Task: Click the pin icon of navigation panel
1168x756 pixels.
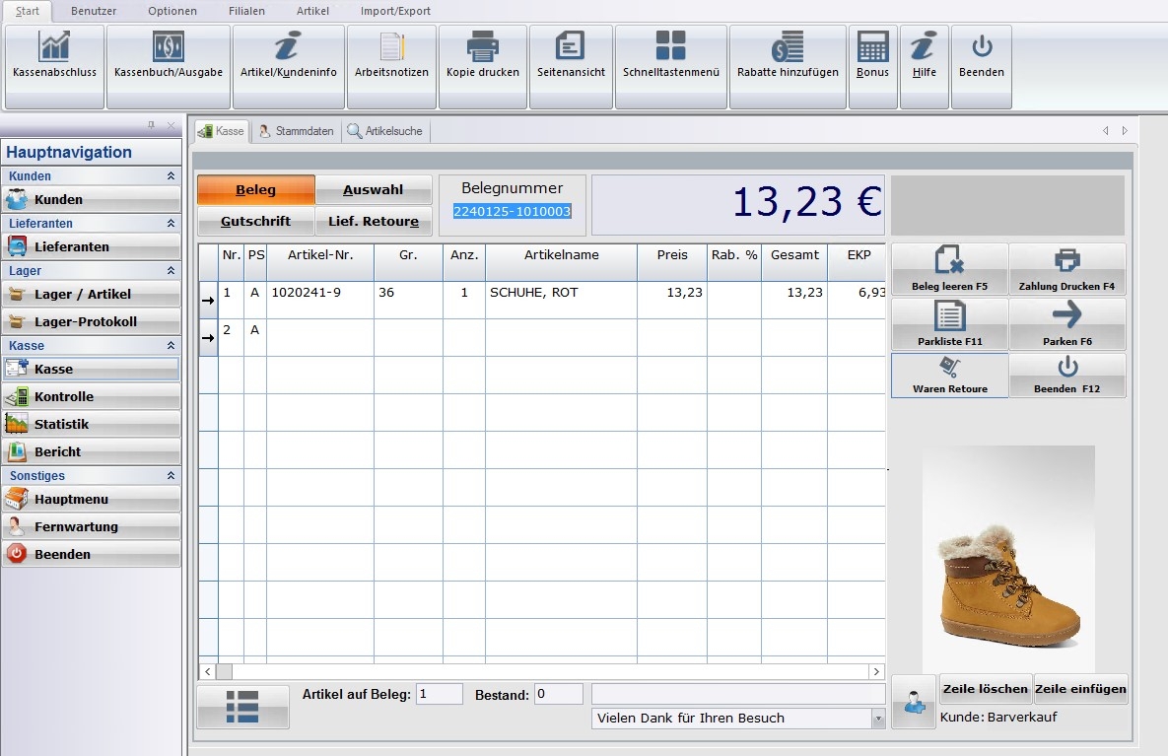Action: pyautogui.click(x=151, y=125)
